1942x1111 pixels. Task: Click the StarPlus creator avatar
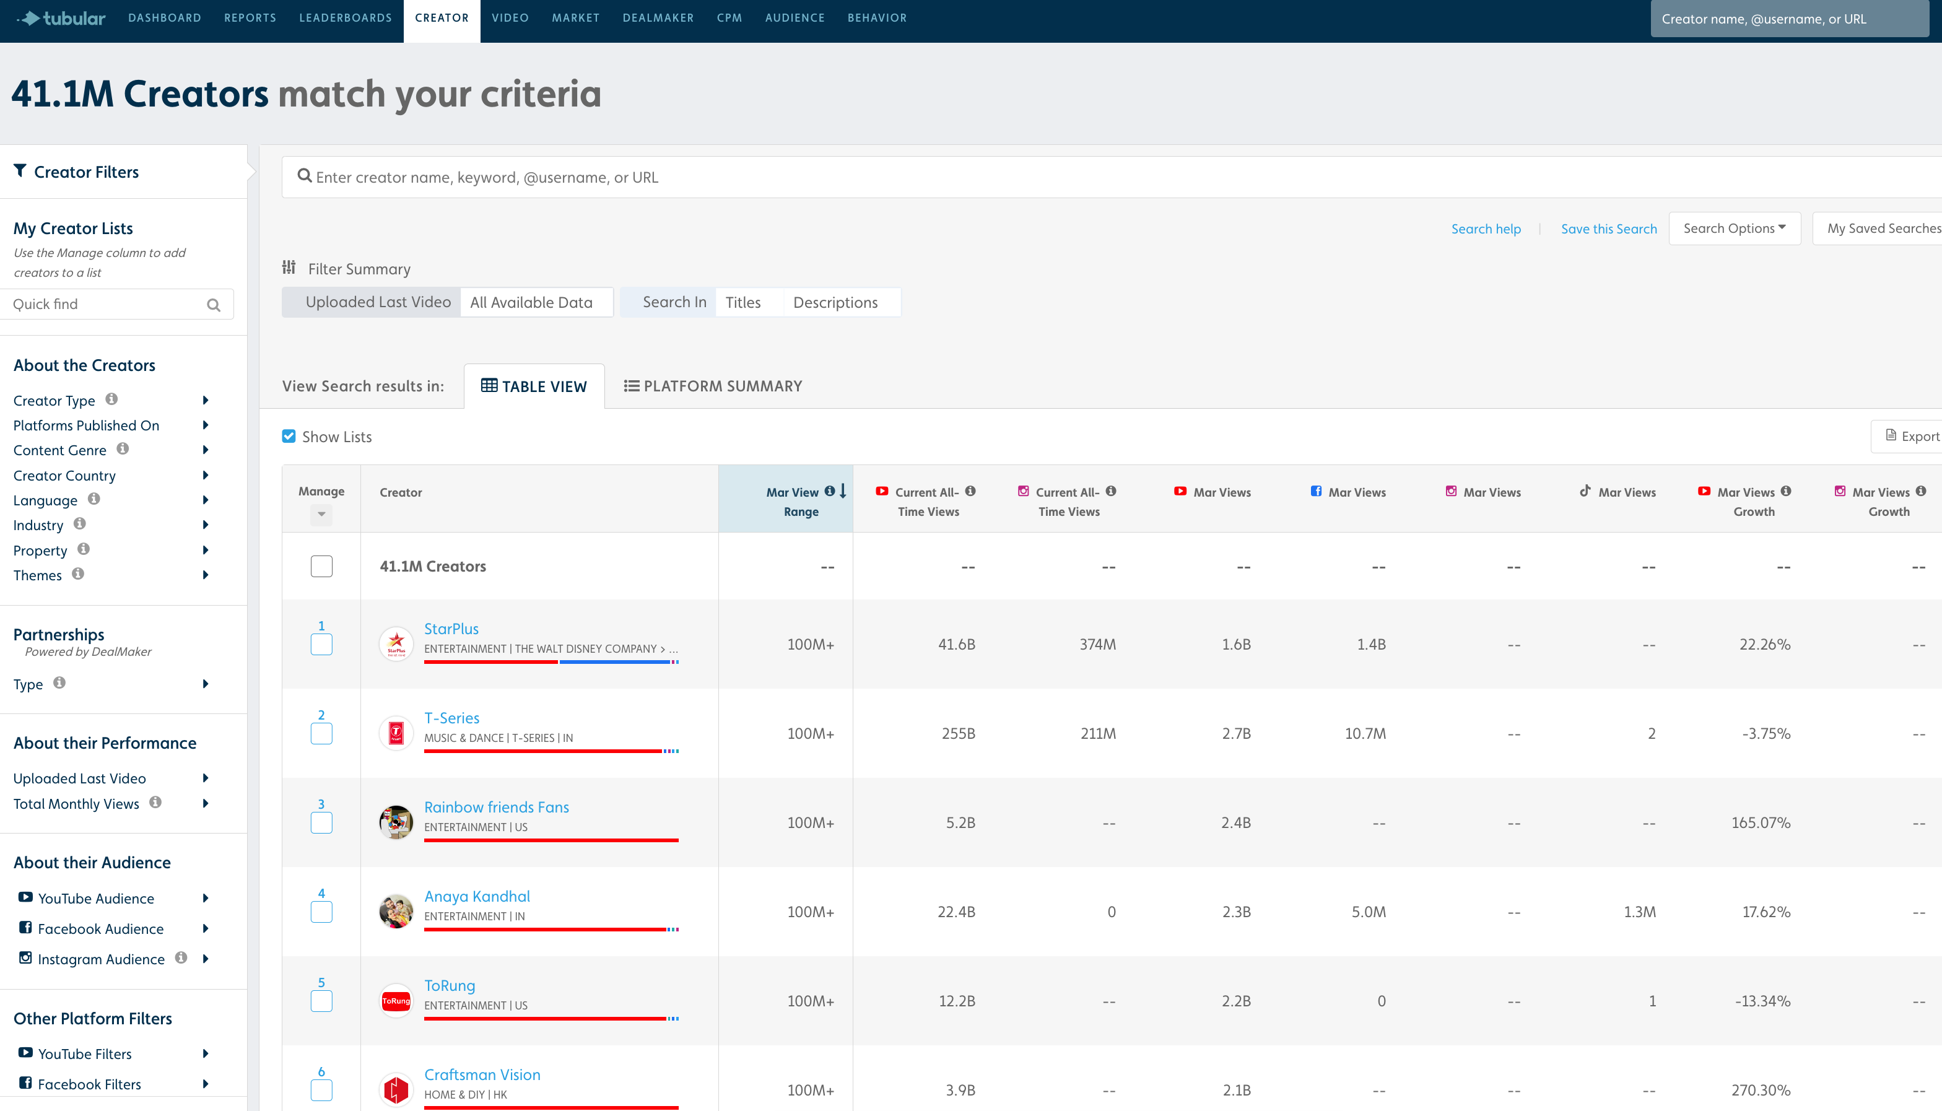pyautogui.click(x=396, y=644)
